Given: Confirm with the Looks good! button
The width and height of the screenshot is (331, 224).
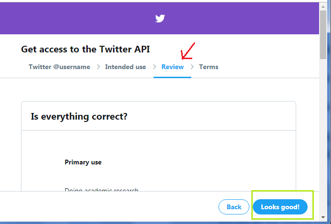Looking at the screenshot, I should pos(280,207).
